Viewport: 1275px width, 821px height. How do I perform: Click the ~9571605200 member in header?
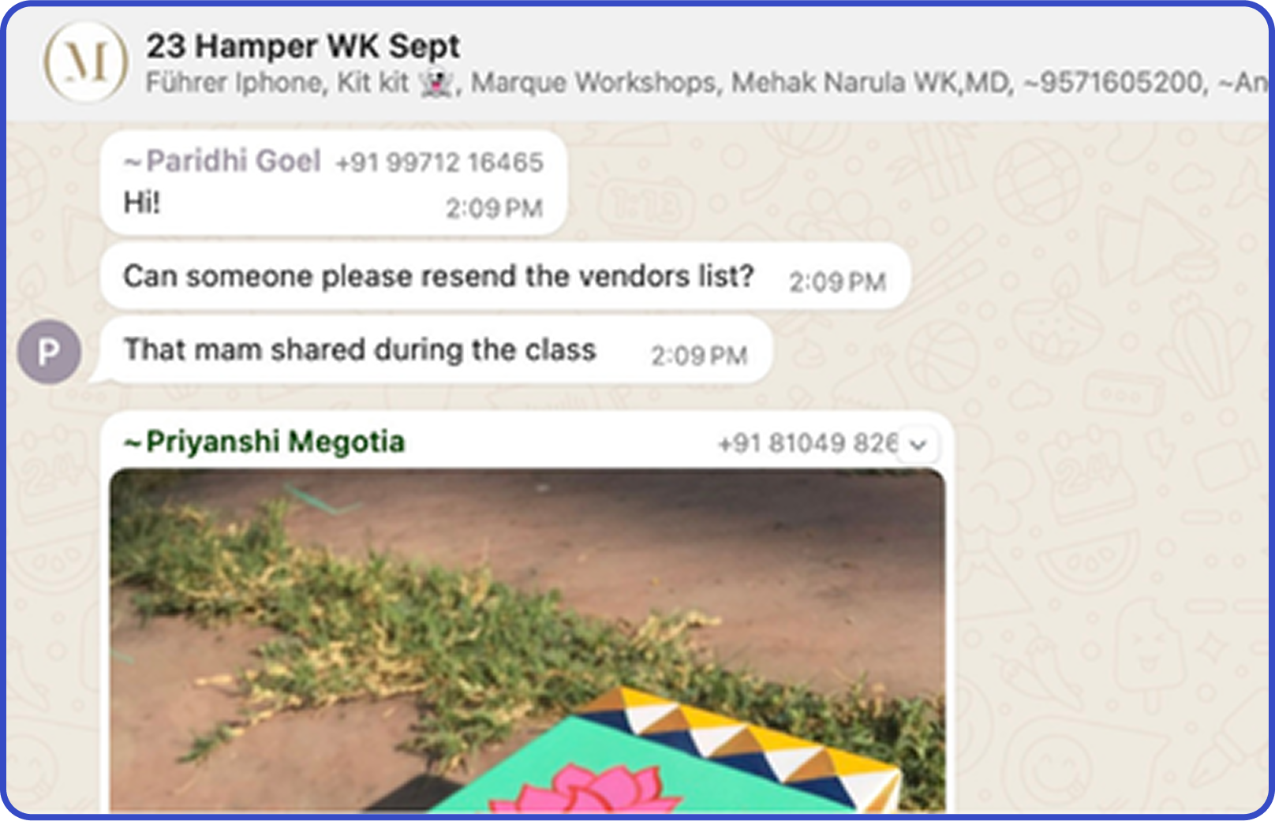(x=1115, y=83)
